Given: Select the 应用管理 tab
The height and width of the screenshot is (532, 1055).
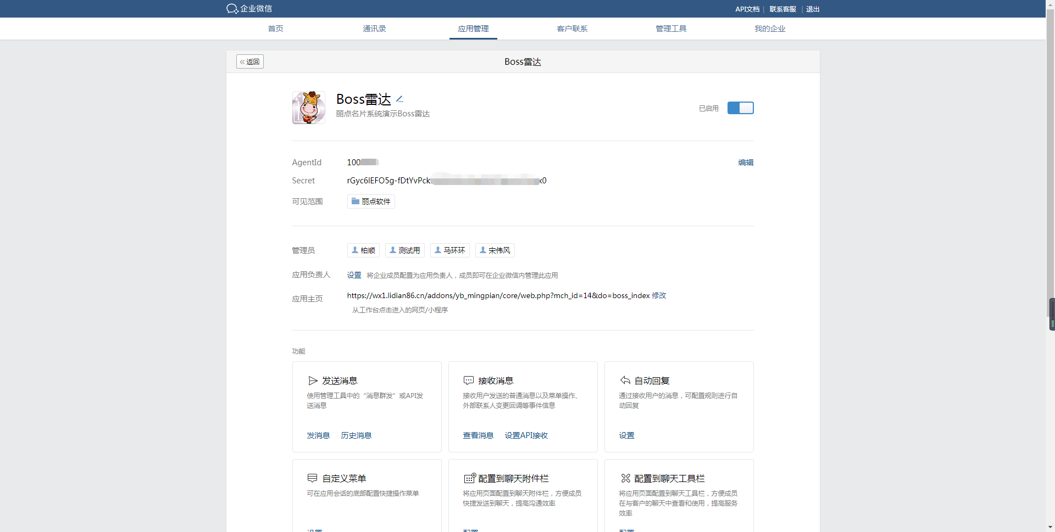Looking at the screenshot, I should point(473,29).
